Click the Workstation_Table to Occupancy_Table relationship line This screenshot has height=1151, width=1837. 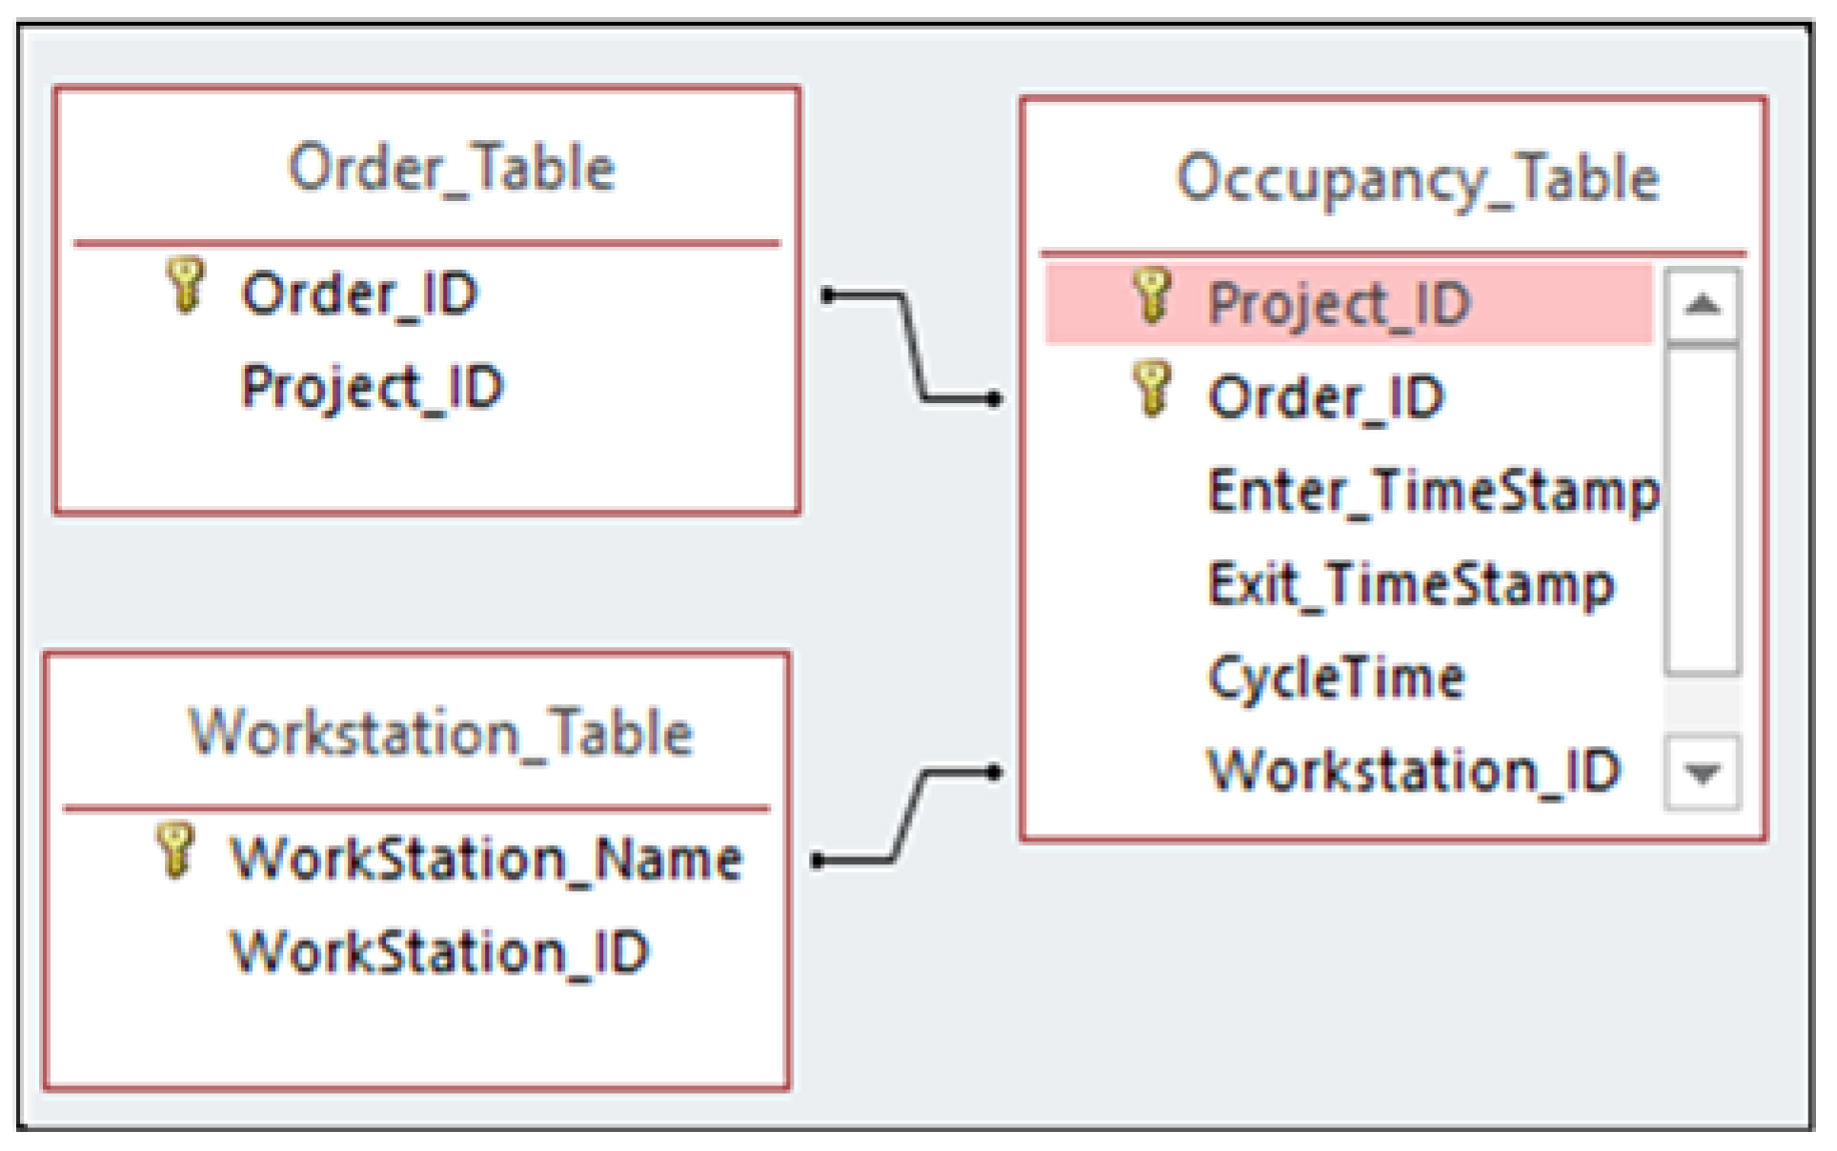point(908,816)
